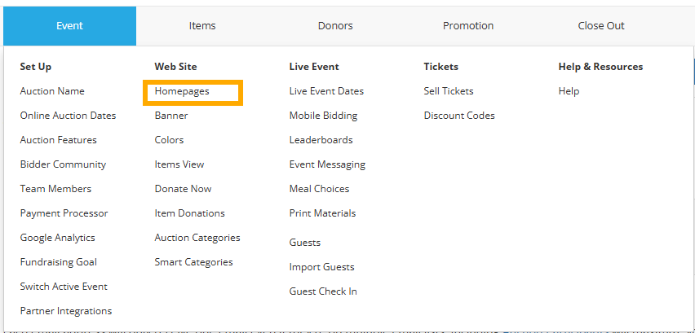Select the Close Out tab
This screenshot has height=333, width=695.
[601, 26]
